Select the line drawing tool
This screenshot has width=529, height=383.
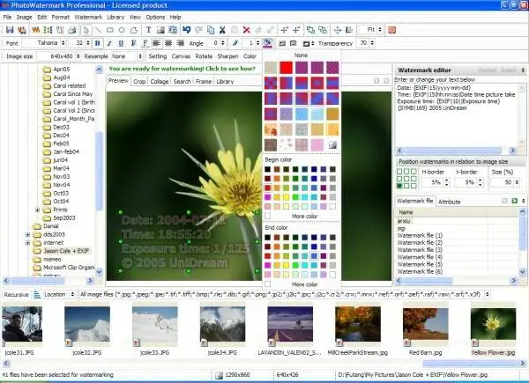98,30
